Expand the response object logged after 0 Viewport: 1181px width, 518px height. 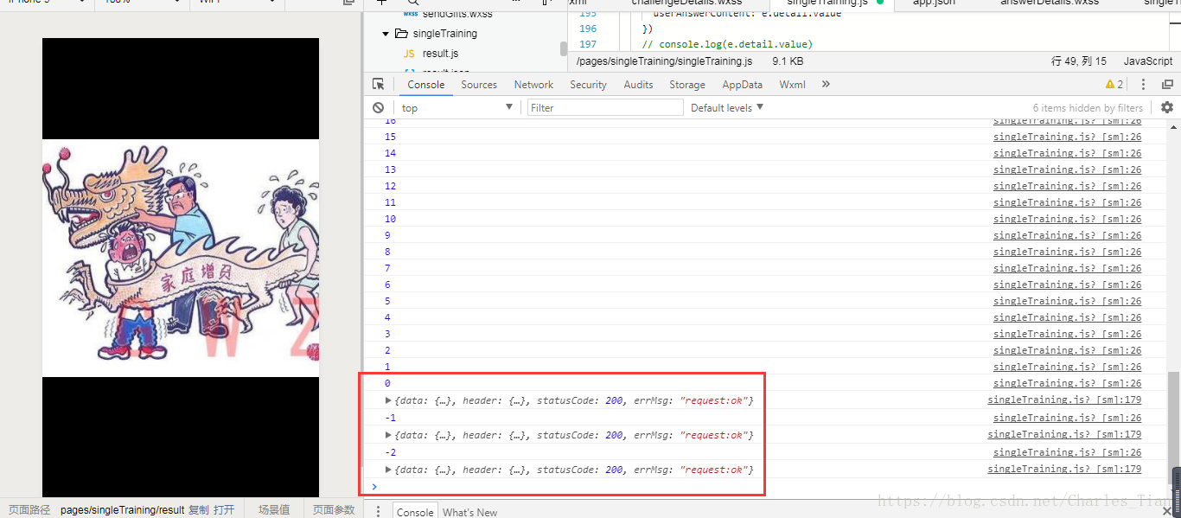point(388,400)
